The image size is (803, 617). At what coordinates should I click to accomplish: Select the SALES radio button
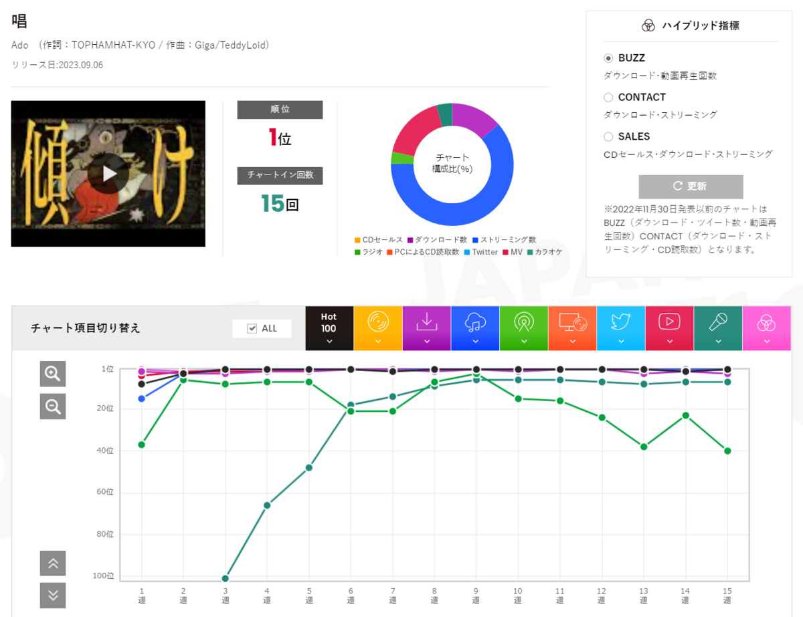click(x=608, y=136)
